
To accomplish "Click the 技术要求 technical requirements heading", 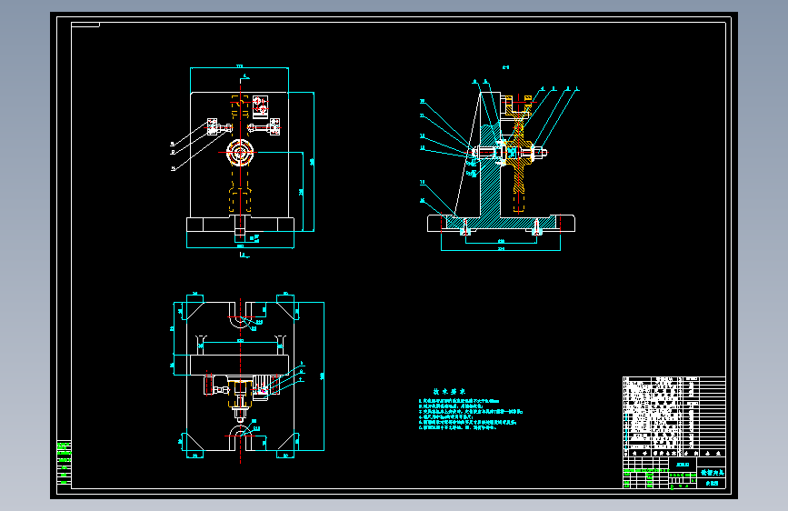I will (x=449, y=391).
